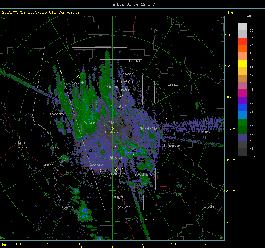Click the Ponoka city label

click(134, 61)
